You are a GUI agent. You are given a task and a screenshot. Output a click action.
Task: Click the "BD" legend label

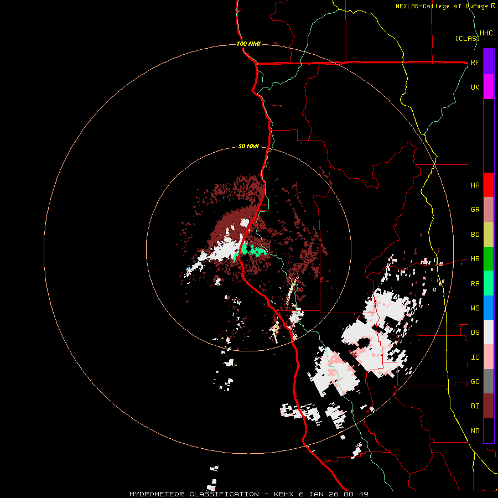pyautogui.click(x=475, y=235)
